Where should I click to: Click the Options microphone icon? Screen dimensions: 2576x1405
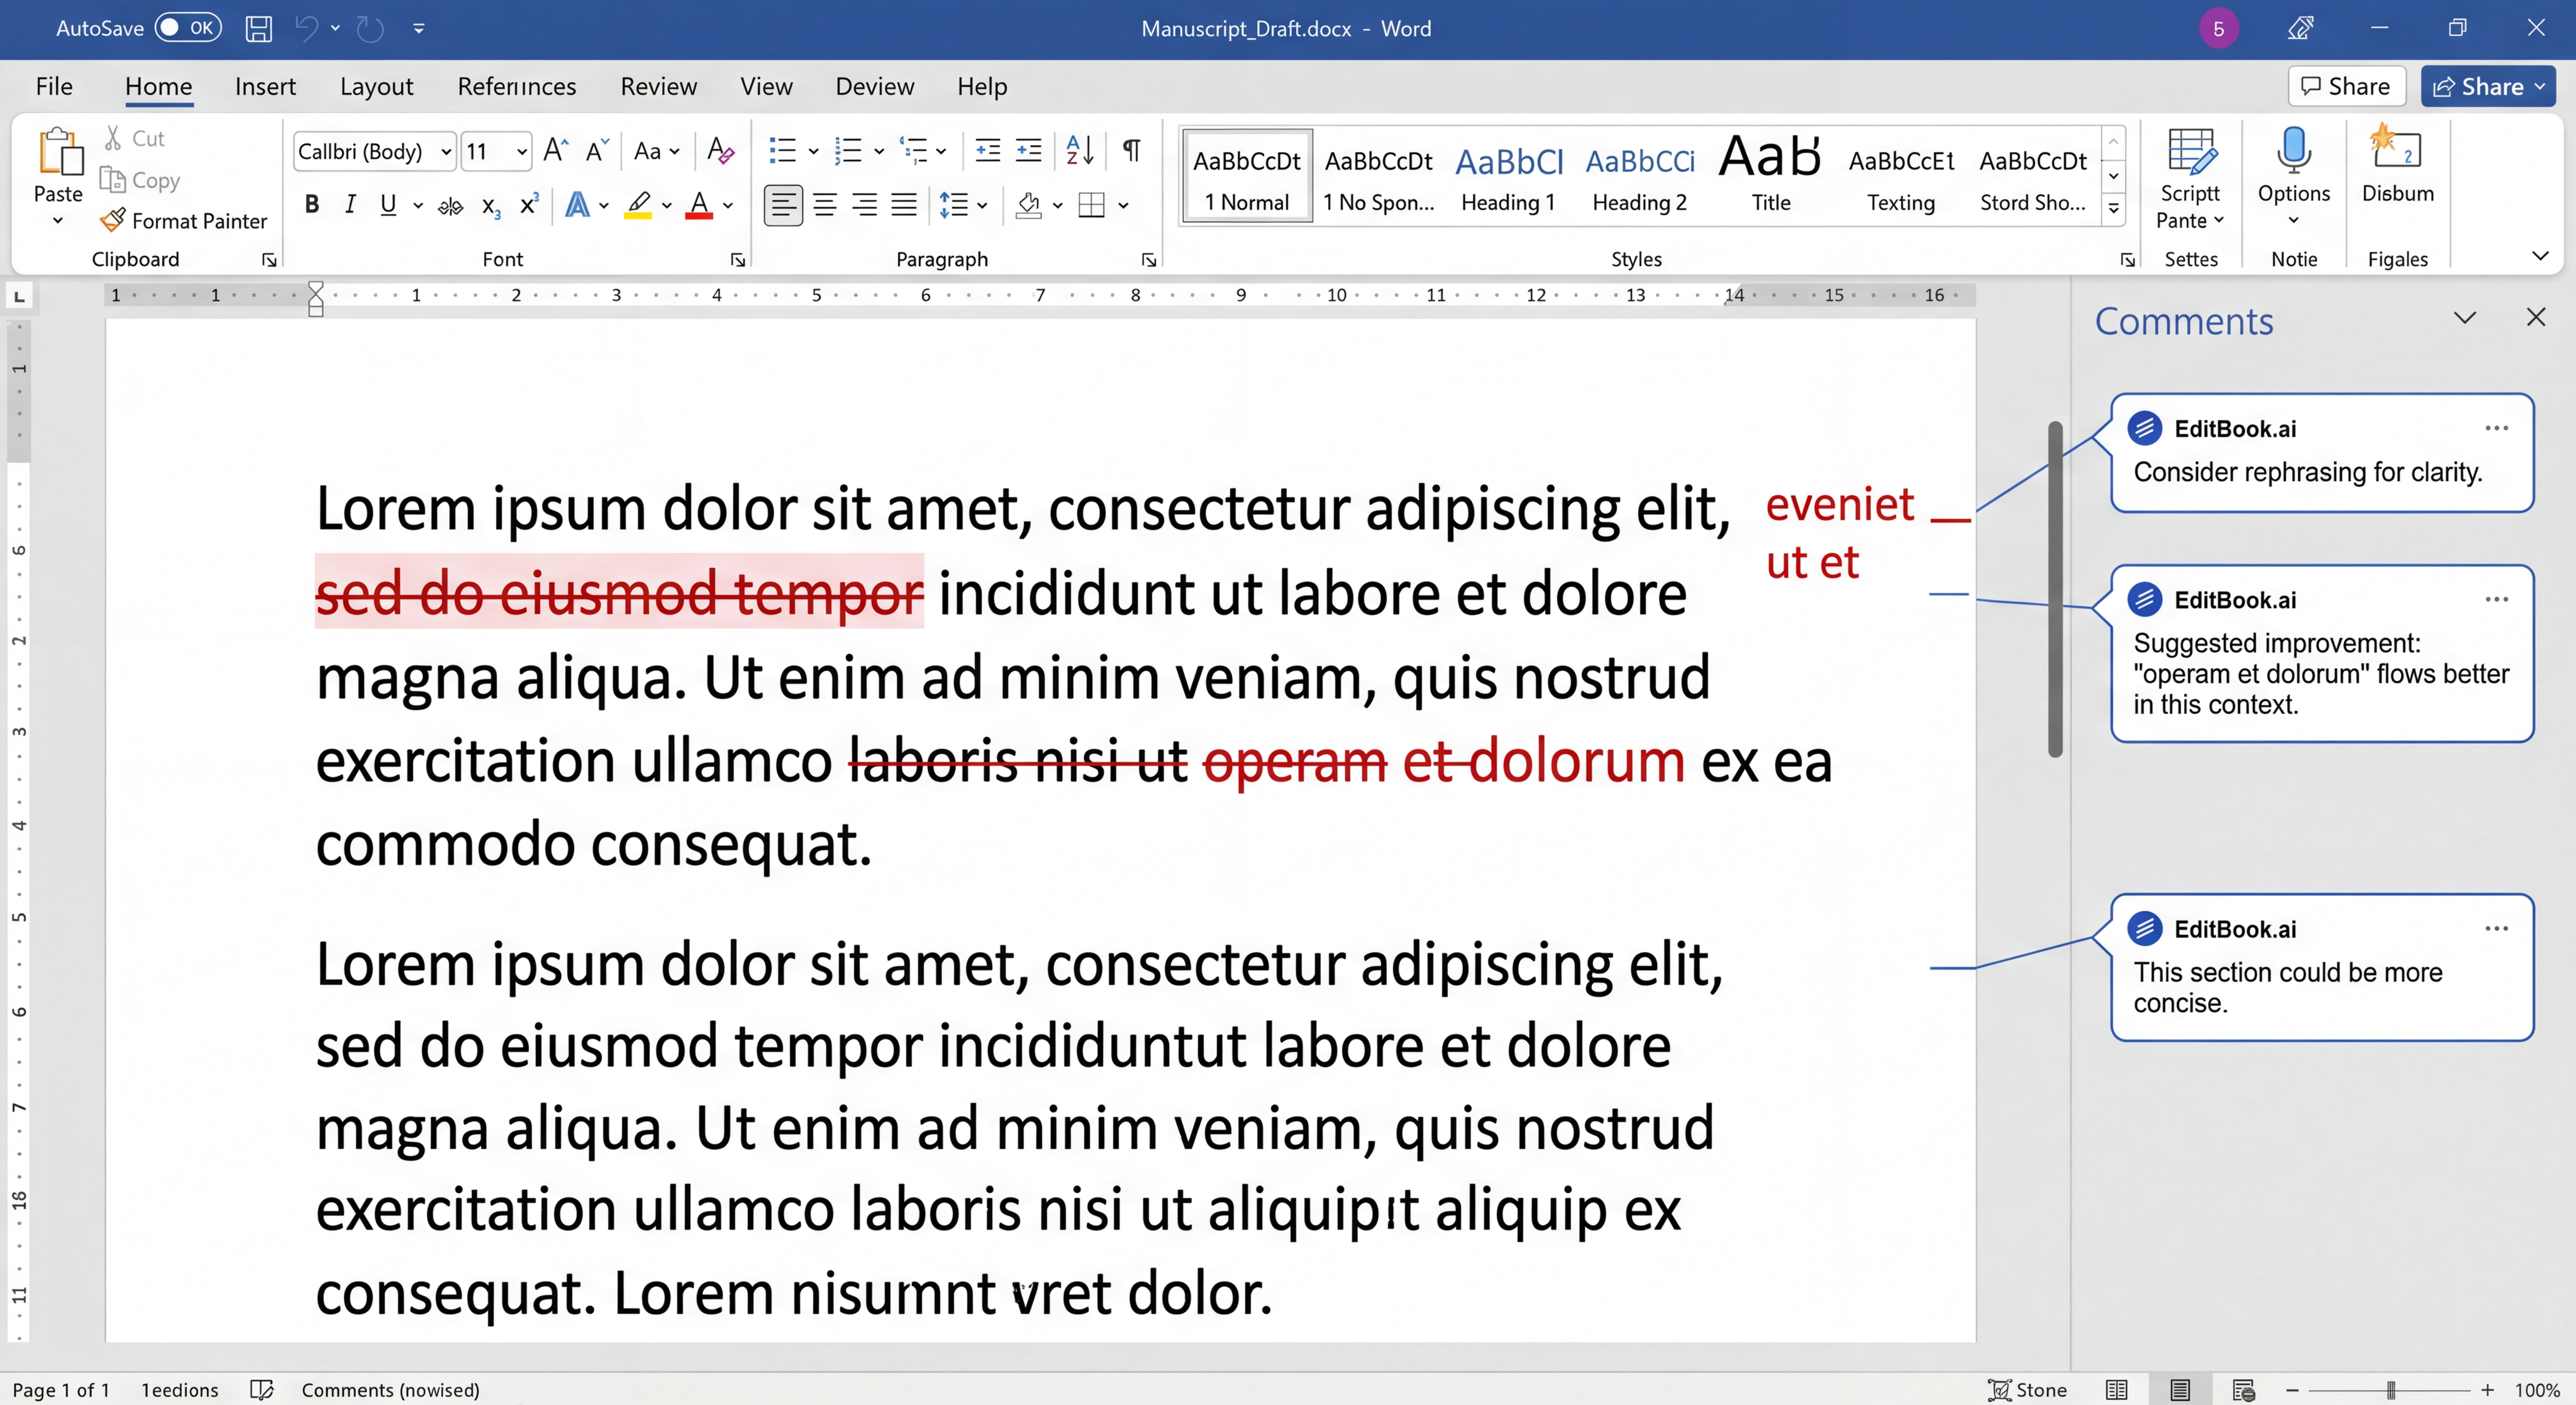(x=2294, y=151)
